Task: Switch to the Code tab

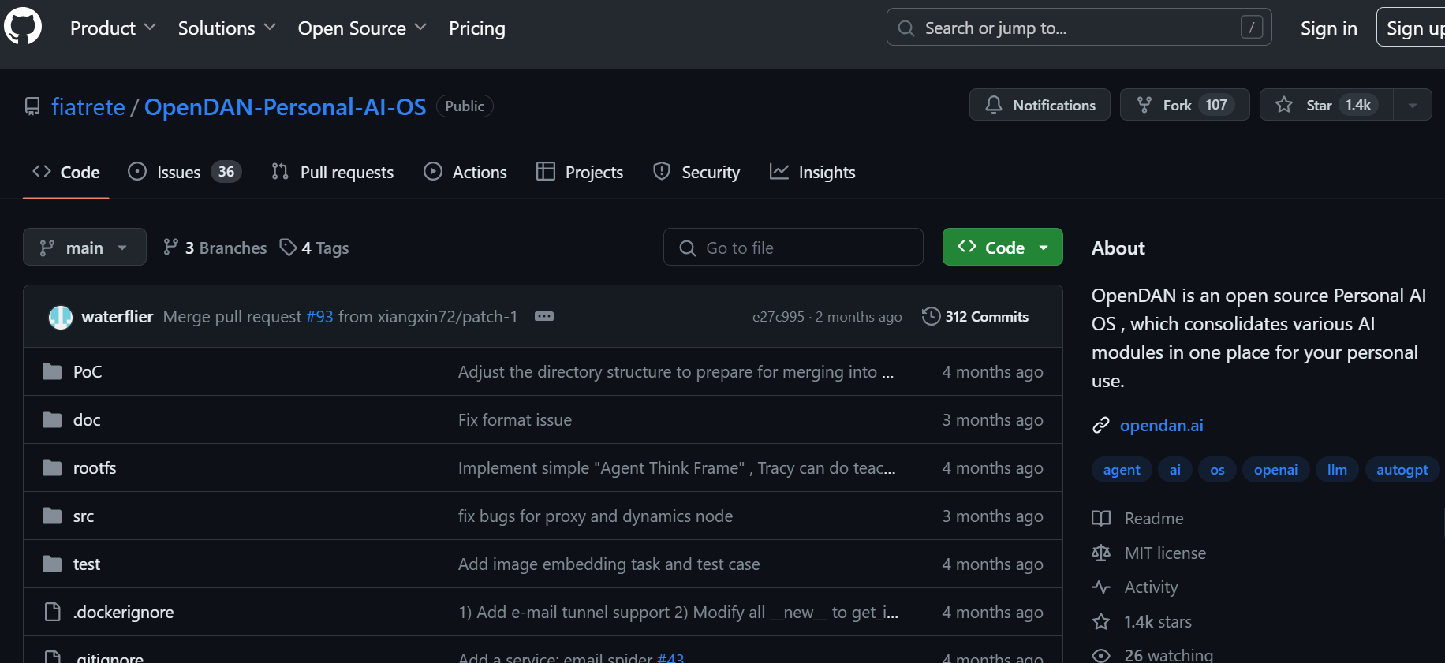Action: tap(66, 172)
